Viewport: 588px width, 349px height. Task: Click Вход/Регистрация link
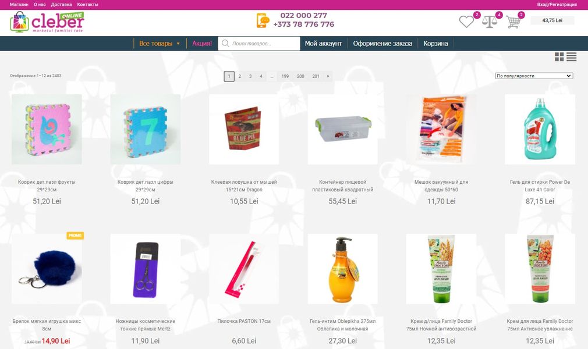[557, 5]
